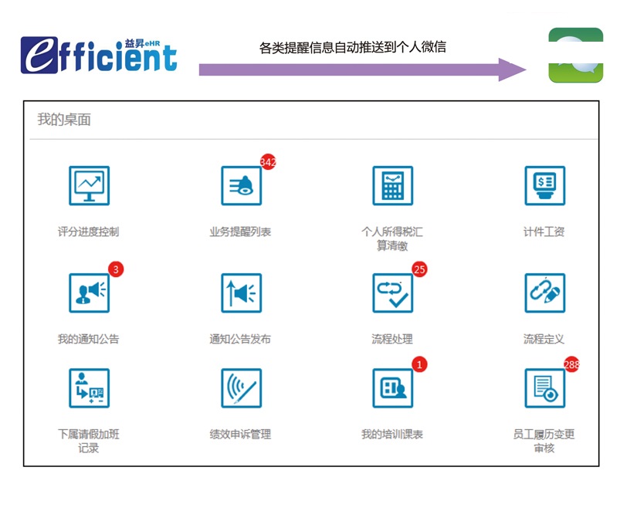The height and width of the screenshot is (511, 637).
Task: View 我的通知公告 my announcements
Action: 89,293
